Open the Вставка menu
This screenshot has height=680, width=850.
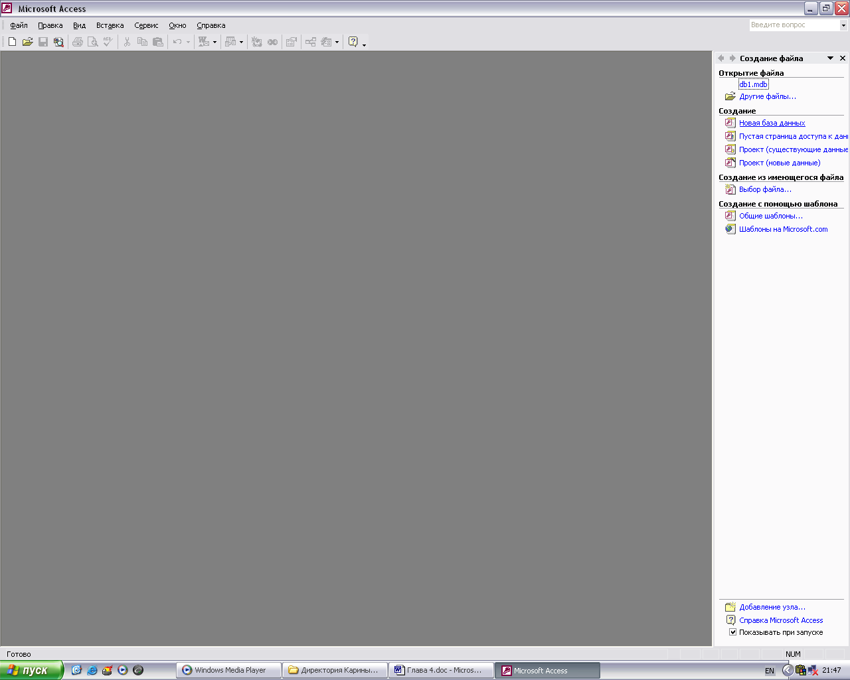coord(110,25)
